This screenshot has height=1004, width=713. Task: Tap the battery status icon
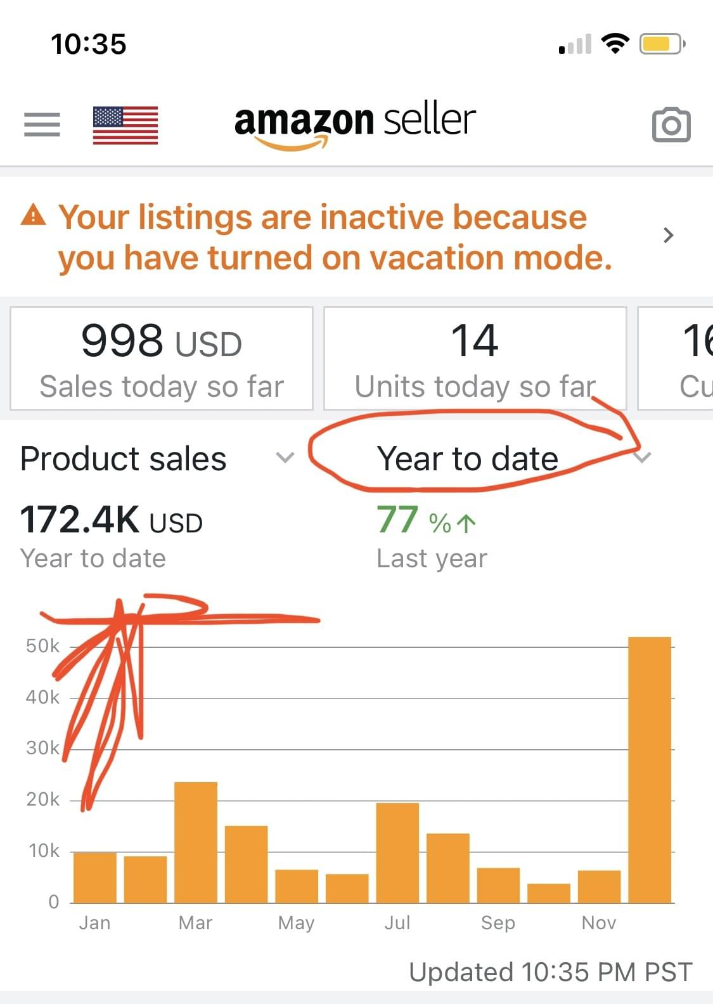point(662,44)
